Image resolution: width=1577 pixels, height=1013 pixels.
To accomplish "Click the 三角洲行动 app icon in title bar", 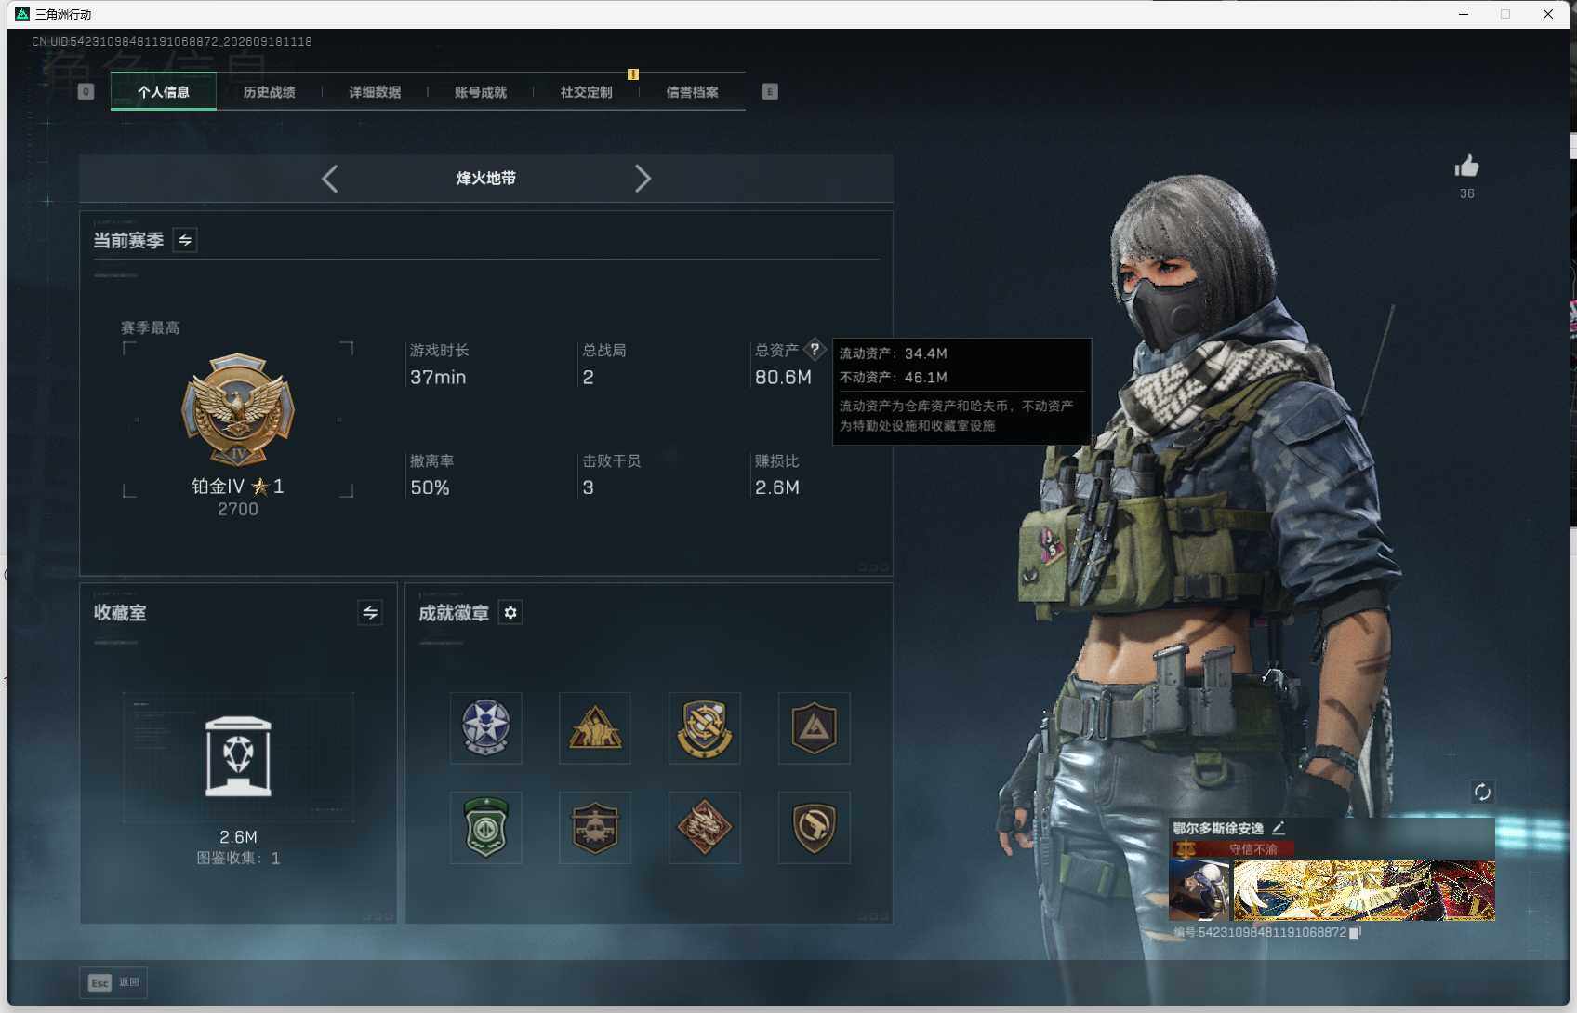I will pos(22,14).
